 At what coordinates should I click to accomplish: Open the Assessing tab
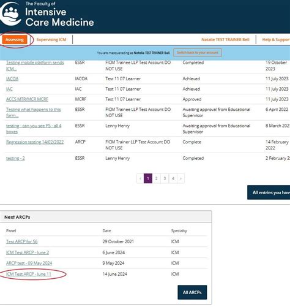point(15,40)
